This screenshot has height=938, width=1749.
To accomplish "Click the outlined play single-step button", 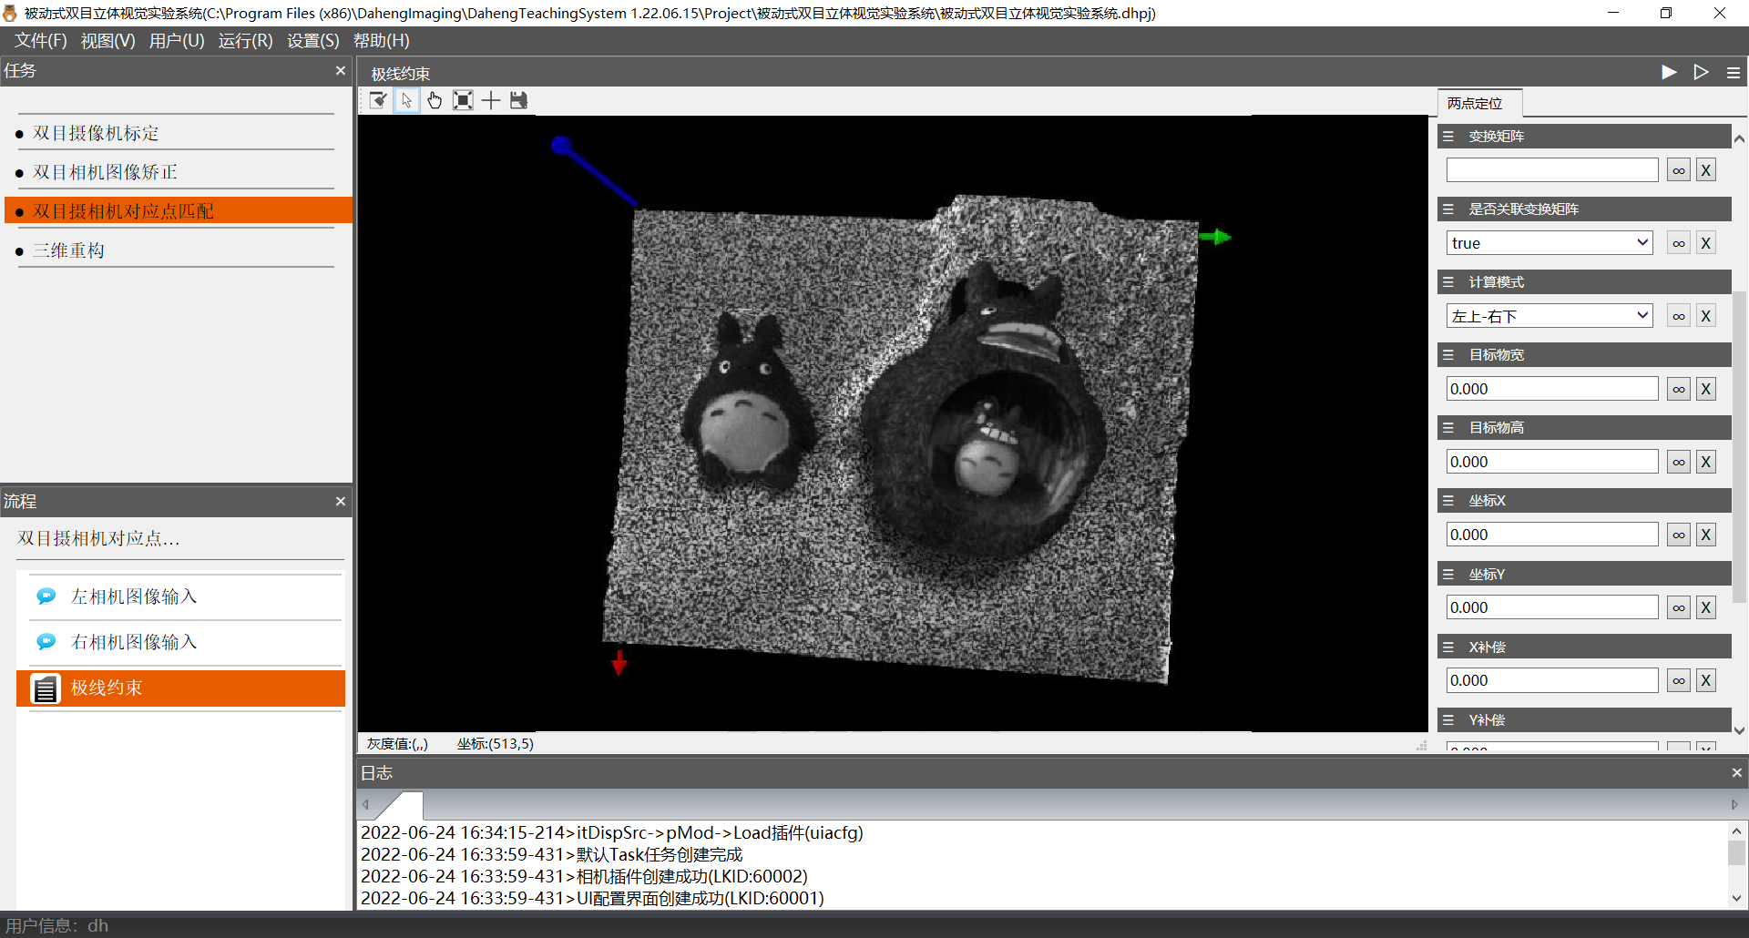I will tap(1701, 72).
